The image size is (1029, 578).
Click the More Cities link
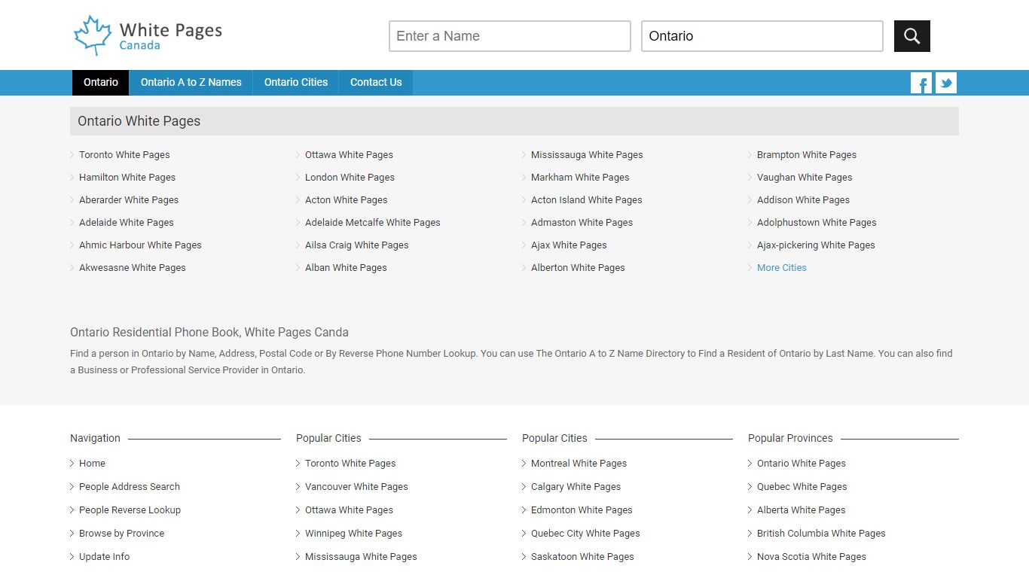pyautogui.click(x=782, y=268)
